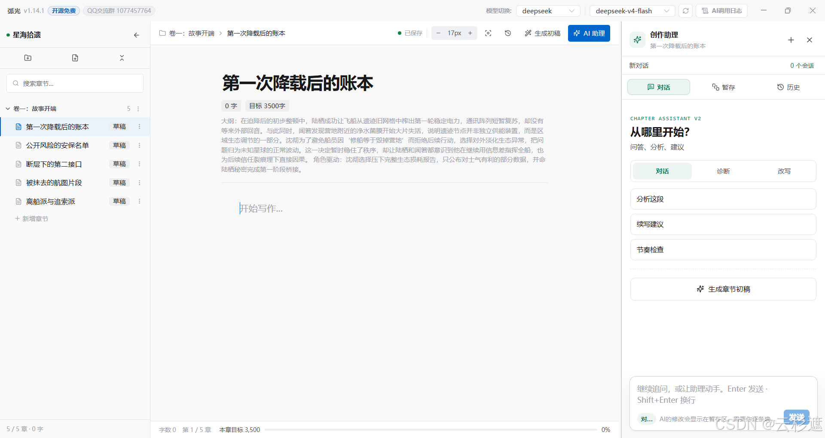Viewport: 825px width, 438px height.
Task: Open chapter 公开风险的安保名单
Action: (x=58, y=146)
